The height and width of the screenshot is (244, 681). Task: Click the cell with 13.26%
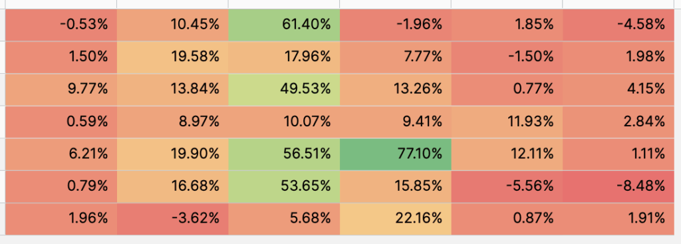point(395,90)
